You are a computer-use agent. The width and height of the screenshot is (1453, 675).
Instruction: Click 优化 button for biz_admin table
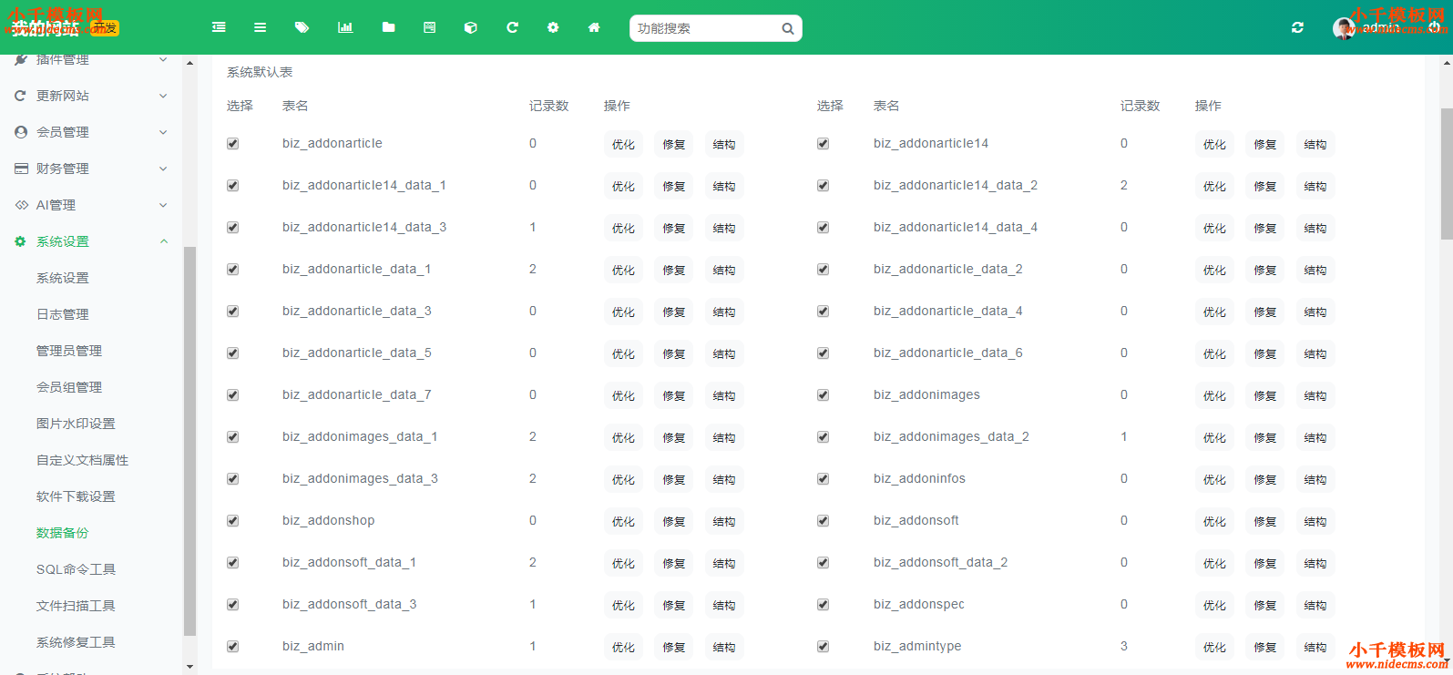click(x=623, y=648)
